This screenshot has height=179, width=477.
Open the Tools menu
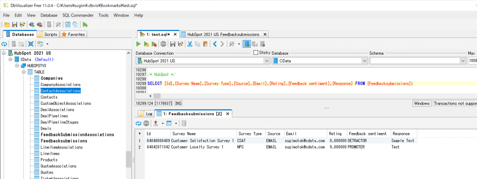(103, 15)
